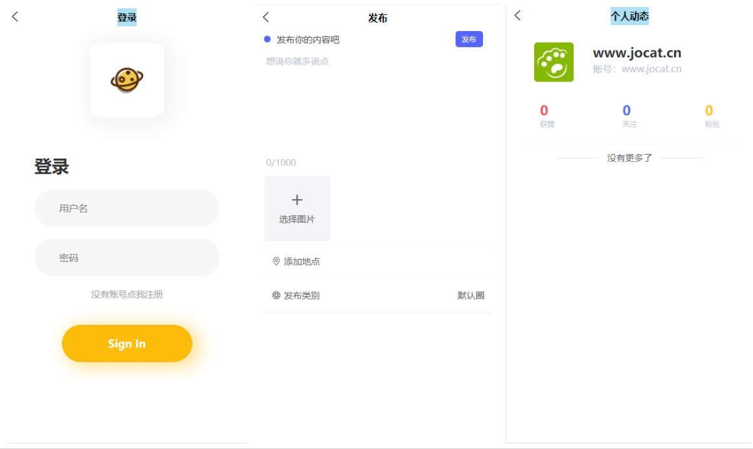Click the blue 发布 submit button
This screenshot has width=753, height=449.
point(469,39)
